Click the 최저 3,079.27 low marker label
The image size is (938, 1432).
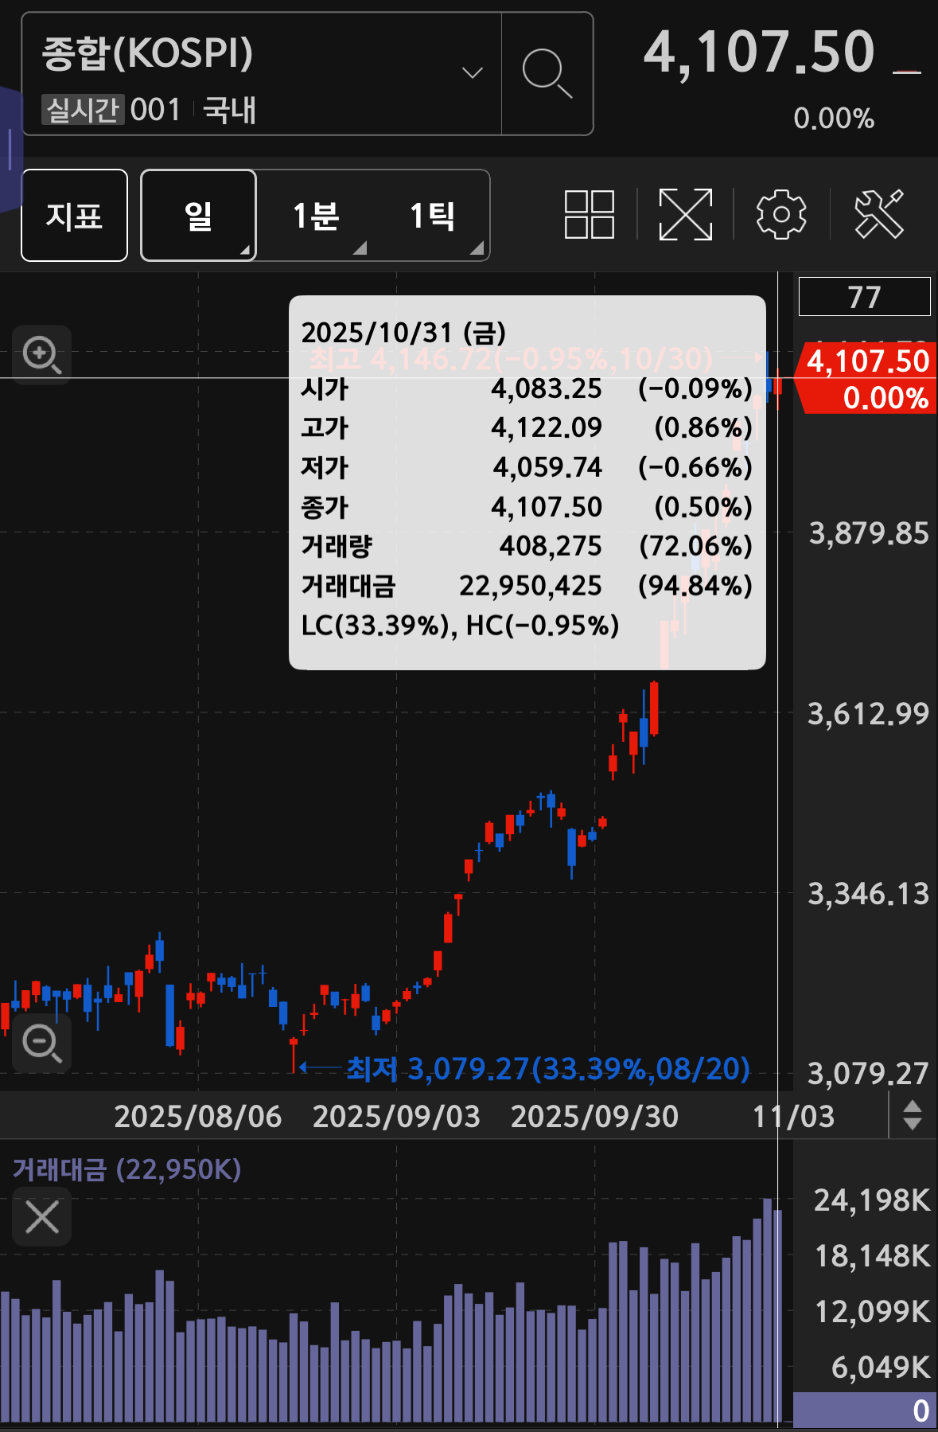coord(548,1068)
